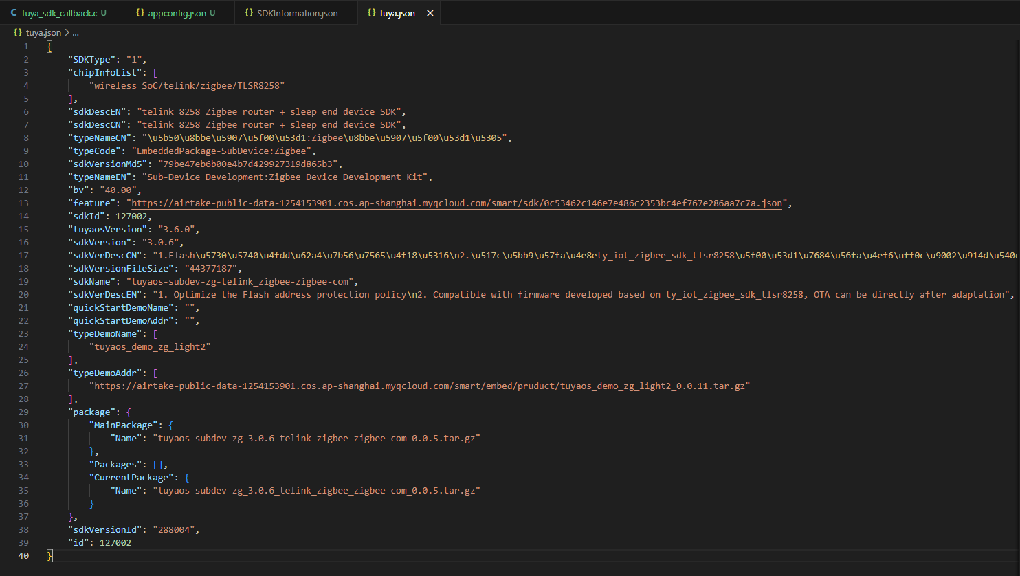Screen dimensions: 1020x576
Task: Open the appconfig.json tab
Action: click(x=180, y=13)
